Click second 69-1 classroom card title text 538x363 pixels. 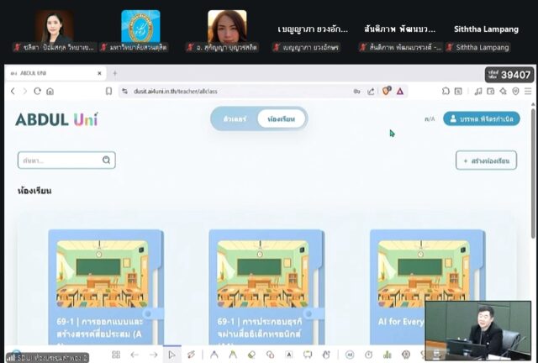click(260, 328)
